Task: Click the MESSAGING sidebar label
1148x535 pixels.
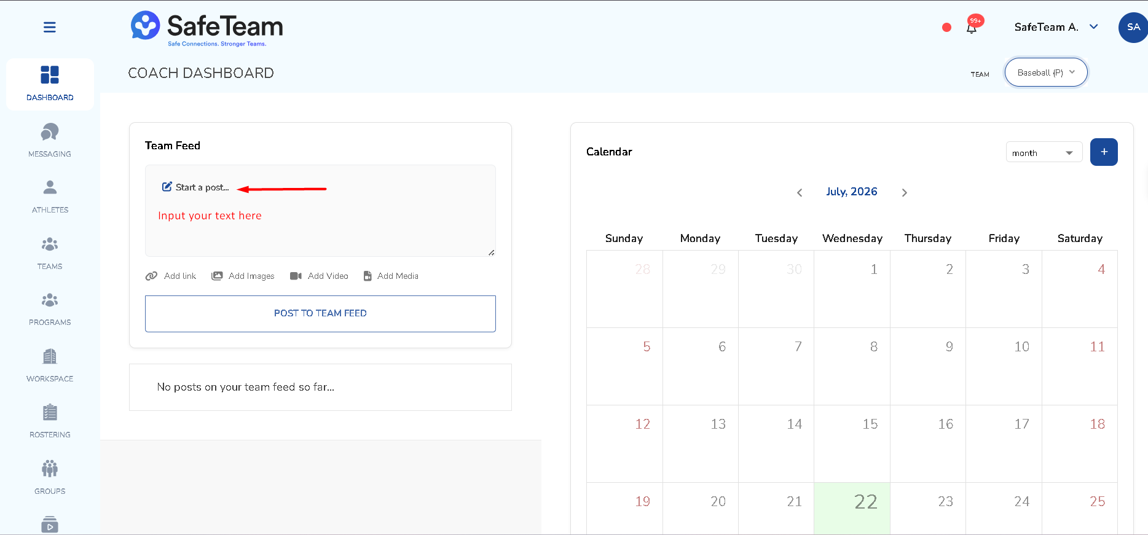Action: (50, 154)
